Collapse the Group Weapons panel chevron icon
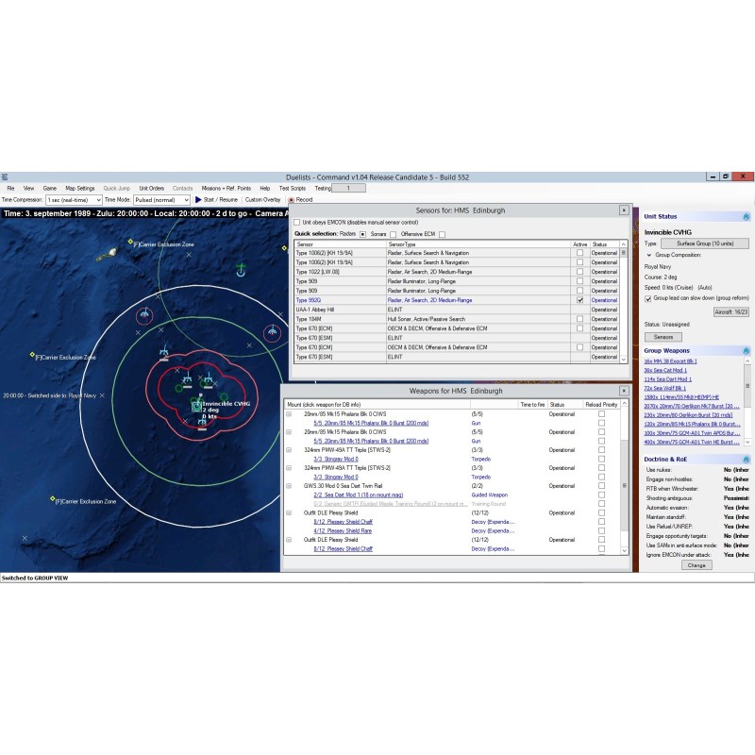Image resolution: width=755 pixels, height=755 pixels. 746,350
